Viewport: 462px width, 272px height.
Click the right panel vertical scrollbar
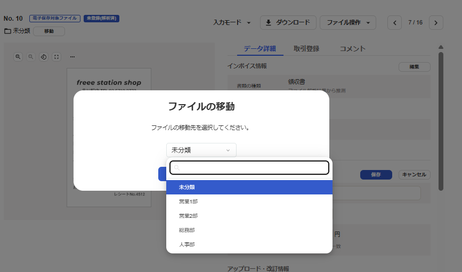tap(441, 121)
